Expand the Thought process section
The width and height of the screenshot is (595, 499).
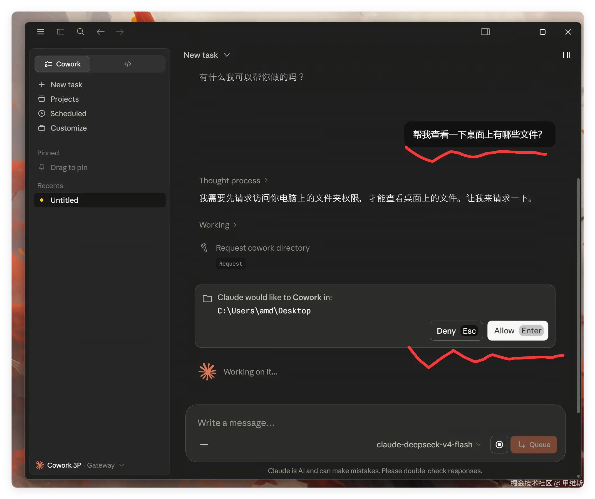coord(233,181)
